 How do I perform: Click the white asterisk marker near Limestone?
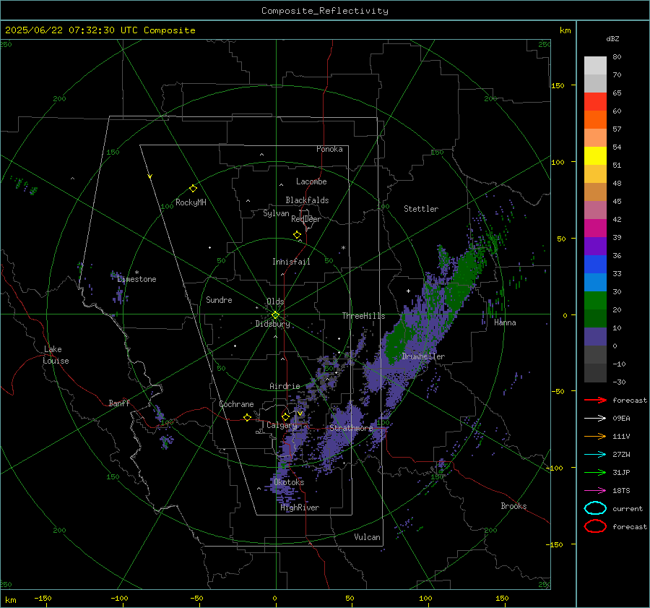click(x=136, y=273)
